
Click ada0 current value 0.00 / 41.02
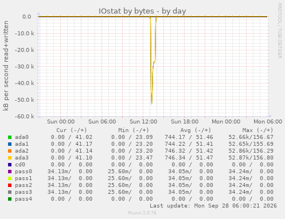pos(72,137)
